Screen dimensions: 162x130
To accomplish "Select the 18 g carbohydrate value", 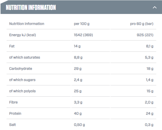I will pos(150,69).
